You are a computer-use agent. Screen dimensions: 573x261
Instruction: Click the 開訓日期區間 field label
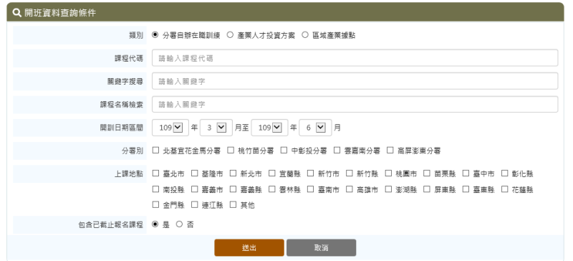coord(122,128)
